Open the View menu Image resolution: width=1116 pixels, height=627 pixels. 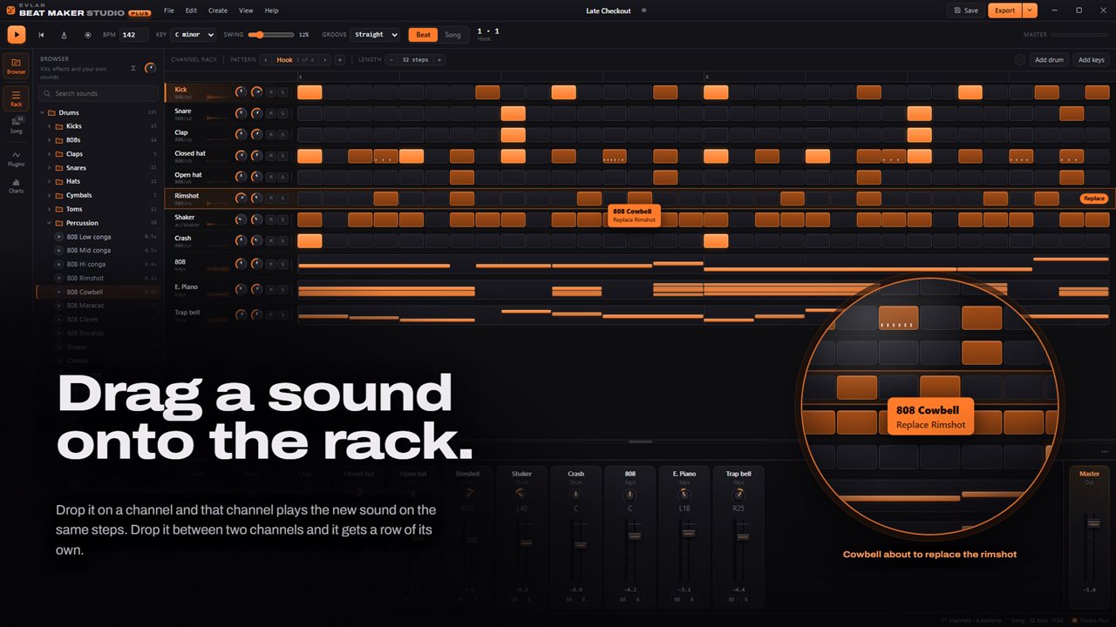(246, 10)
